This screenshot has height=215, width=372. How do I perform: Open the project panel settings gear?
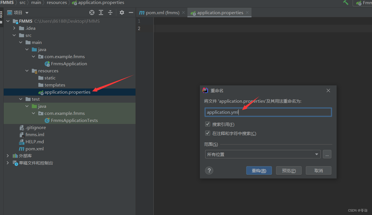[x=122, y=12]
